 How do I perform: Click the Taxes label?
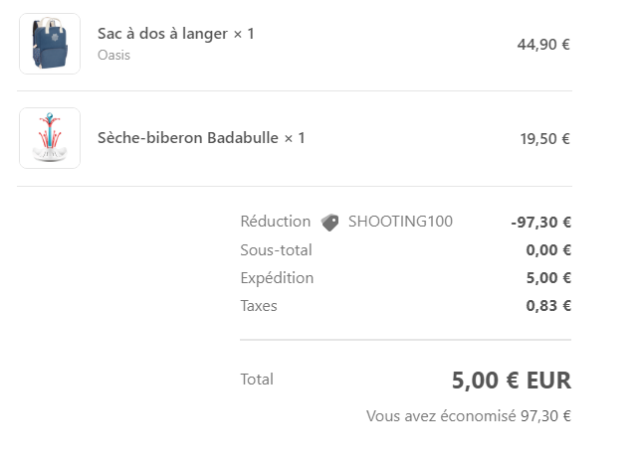pos(259,306)
